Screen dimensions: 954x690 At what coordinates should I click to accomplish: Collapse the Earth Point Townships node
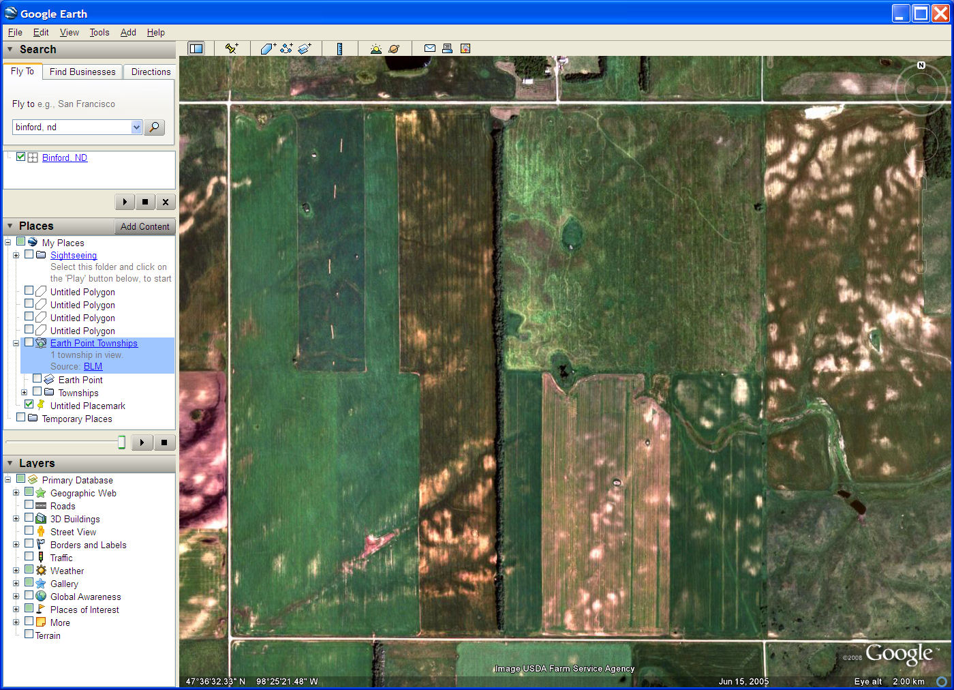point(16,343)
